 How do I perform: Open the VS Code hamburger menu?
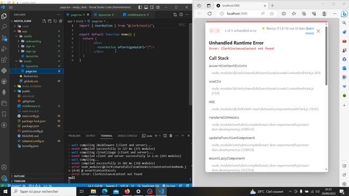[x=11, y=7]
